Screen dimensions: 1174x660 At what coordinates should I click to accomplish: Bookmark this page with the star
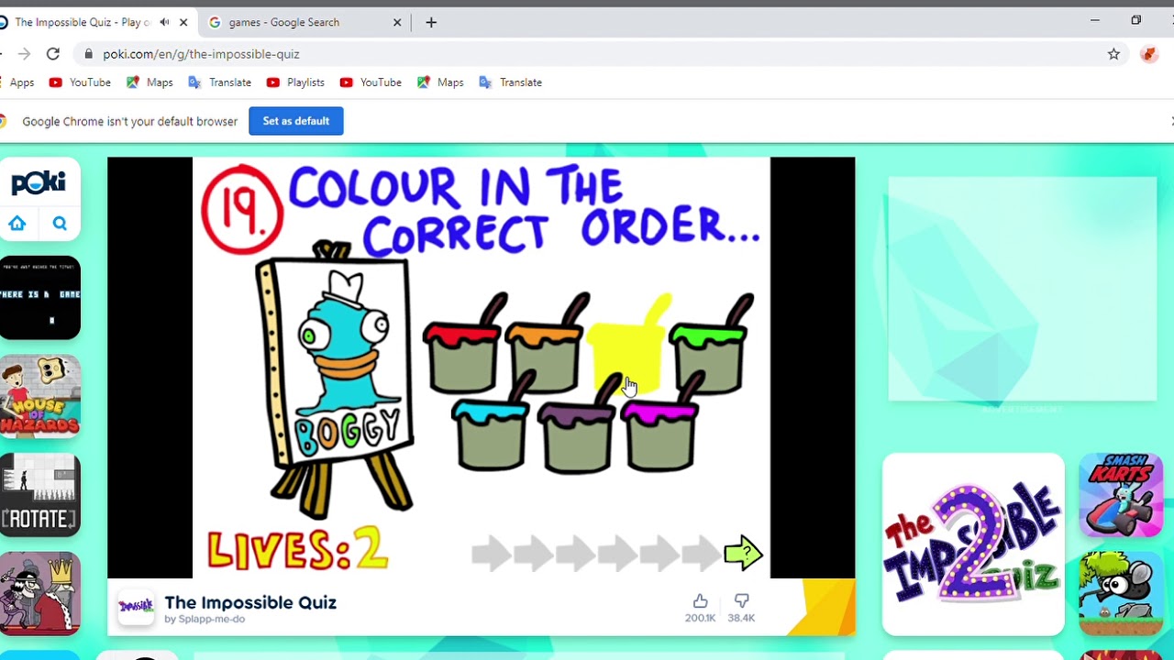(x=1113, y=54)
